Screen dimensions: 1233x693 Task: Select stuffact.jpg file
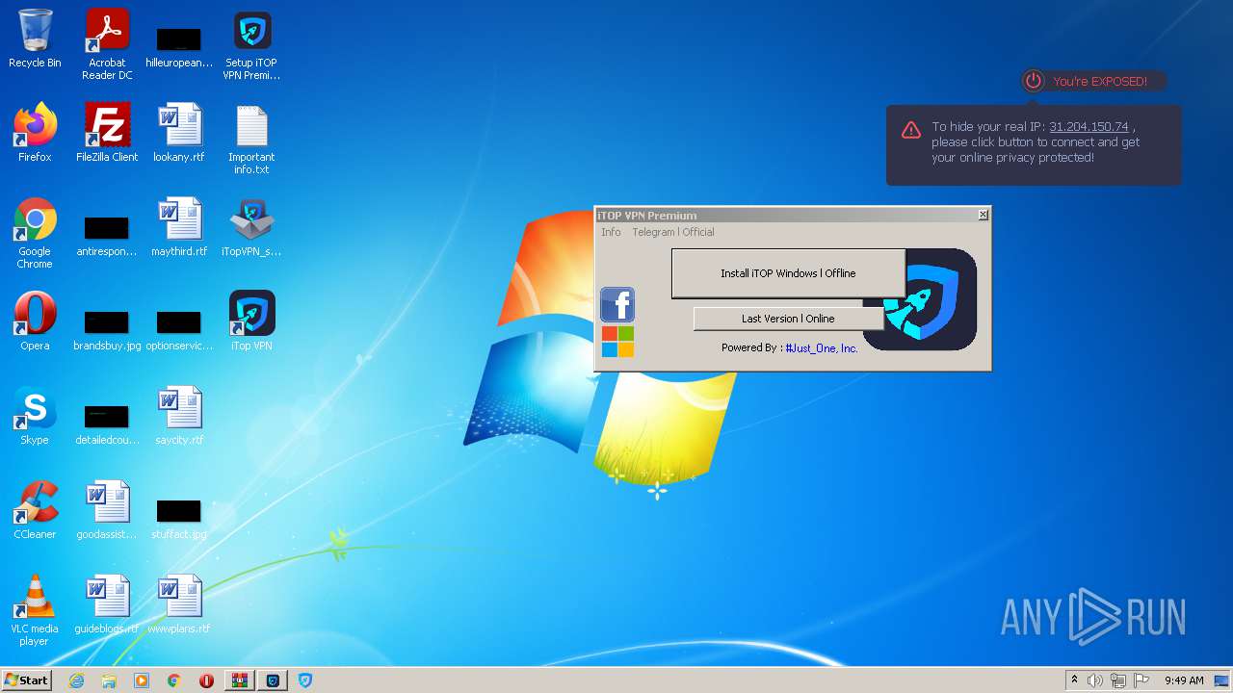179,517
